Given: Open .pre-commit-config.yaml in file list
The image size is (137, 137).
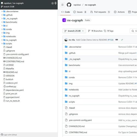Looking at the screenshot, I should coord(80,120).
